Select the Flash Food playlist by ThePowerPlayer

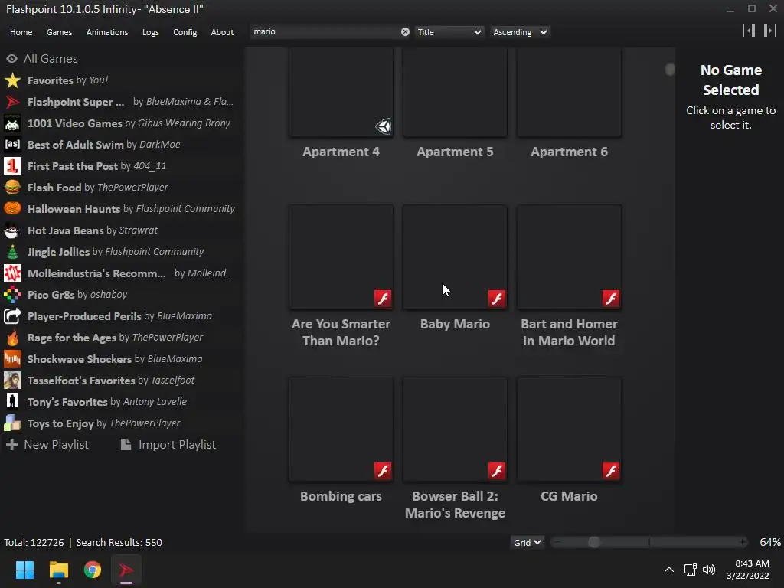pyautogui.click(x=120, y=188)
